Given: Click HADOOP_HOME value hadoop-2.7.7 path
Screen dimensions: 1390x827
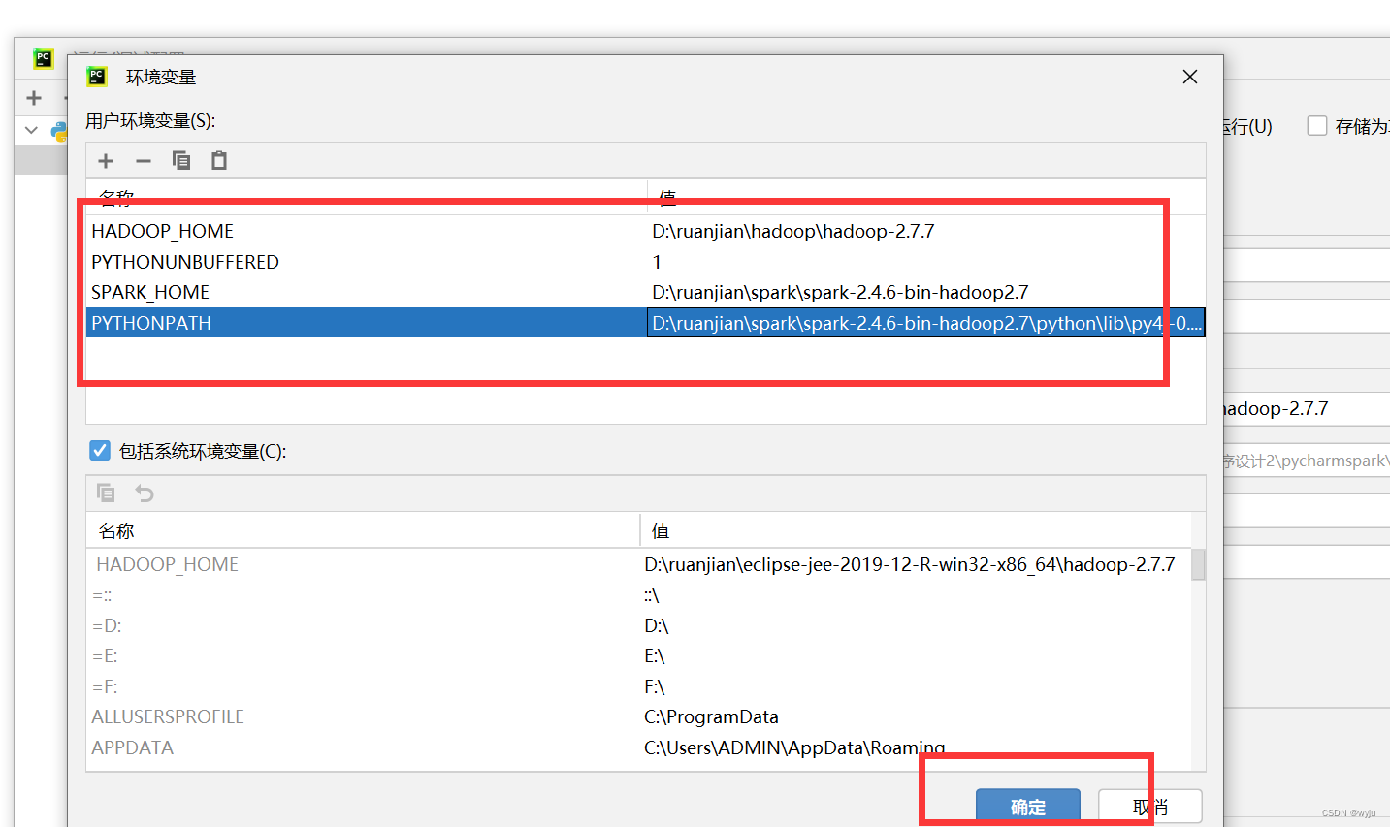Looking at the screenshot, I should (793, 231).
